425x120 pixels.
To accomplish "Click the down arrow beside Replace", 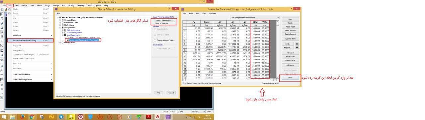I will (x=297, y=47).
